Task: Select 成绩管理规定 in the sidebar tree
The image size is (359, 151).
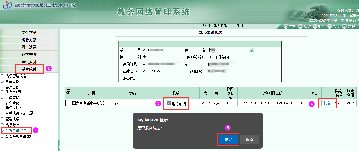Action: pos(16,76)
